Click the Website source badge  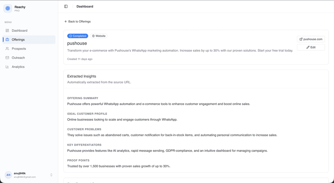pyautogui.click(x=99, y=36)
